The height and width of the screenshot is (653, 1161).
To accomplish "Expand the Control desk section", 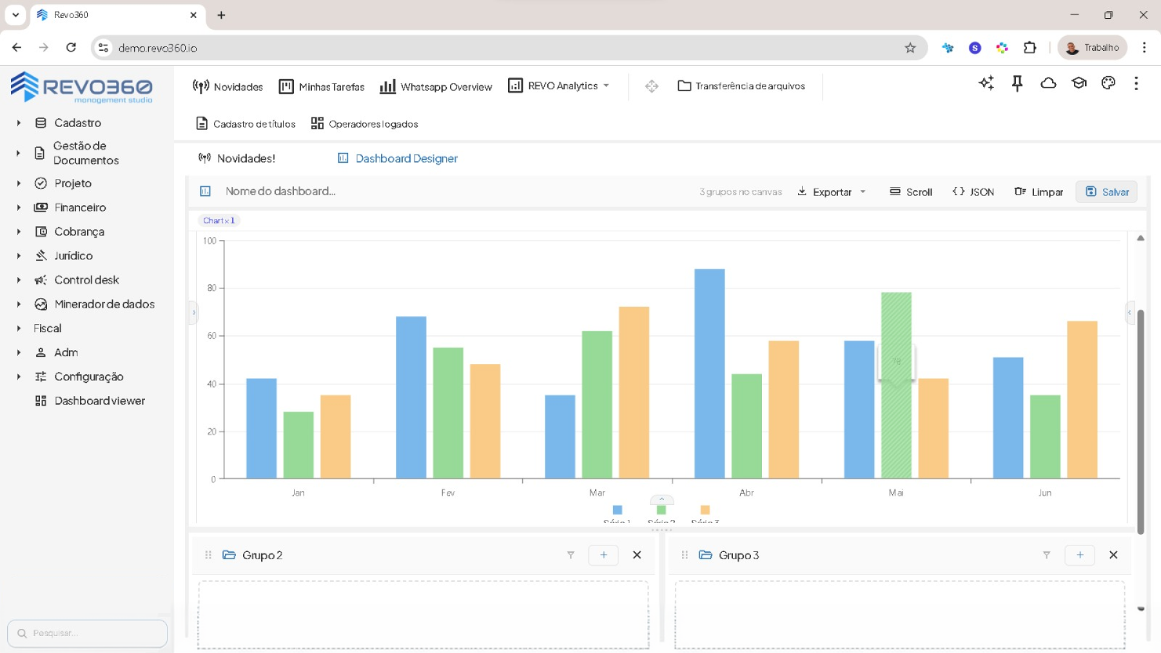I will pyautogui.click(x=19, y=280).
